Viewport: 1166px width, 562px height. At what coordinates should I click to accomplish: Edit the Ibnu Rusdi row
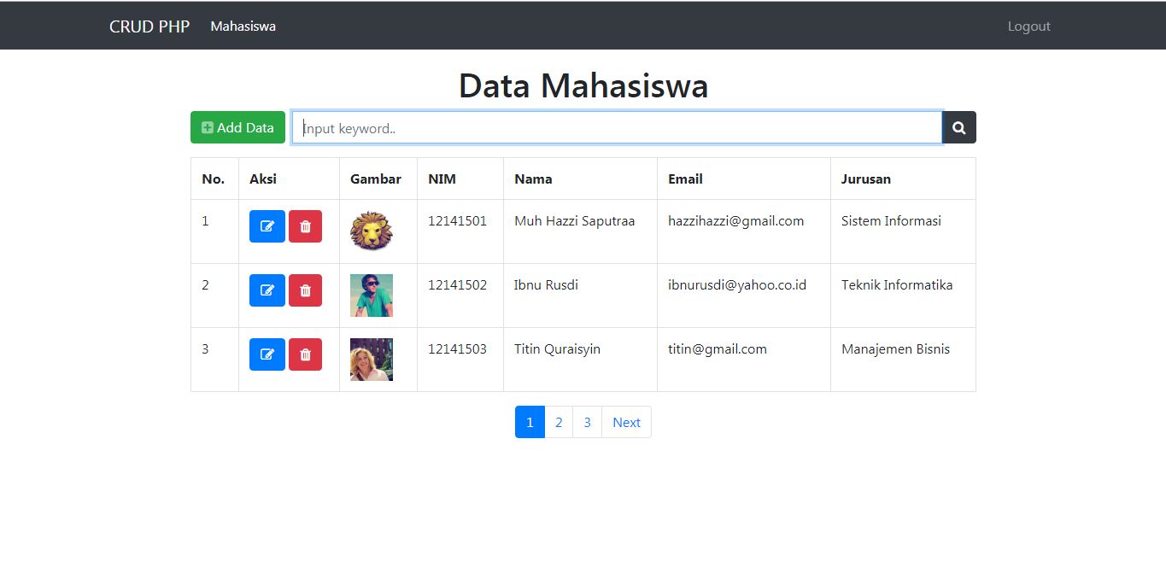point(267,290)
